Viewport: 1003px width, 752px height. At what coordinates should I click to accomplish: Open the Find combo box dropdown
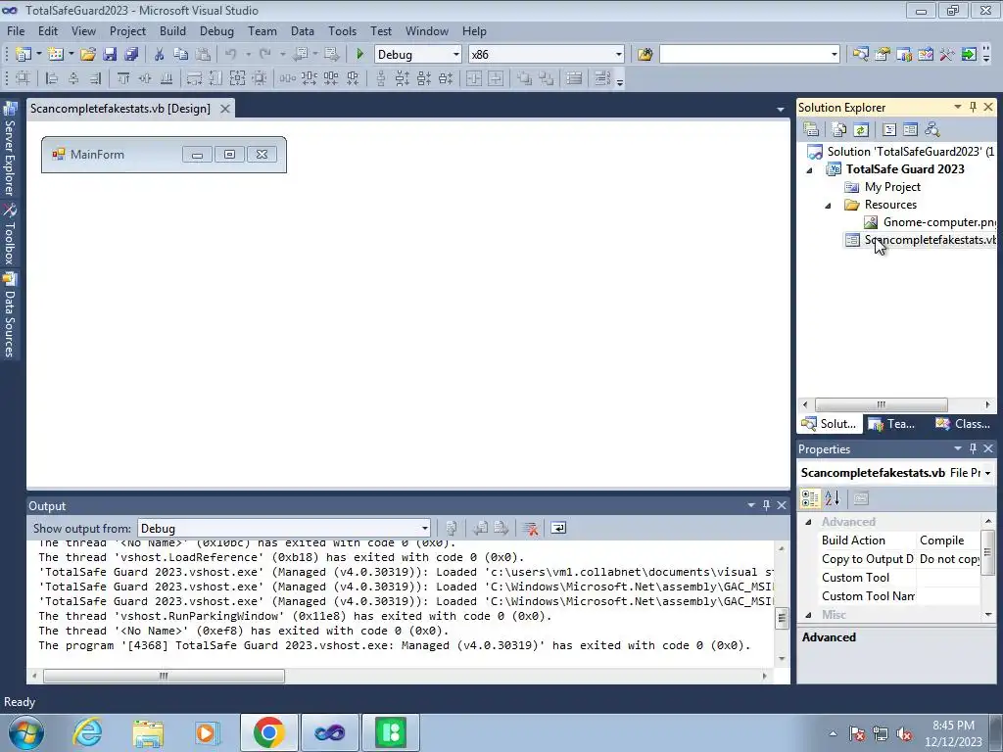(x=835, y=55)
